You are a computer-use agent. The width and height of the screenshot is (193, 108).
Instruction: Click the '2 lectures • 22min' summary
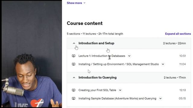pyautogui.click(x=174, y=43)
